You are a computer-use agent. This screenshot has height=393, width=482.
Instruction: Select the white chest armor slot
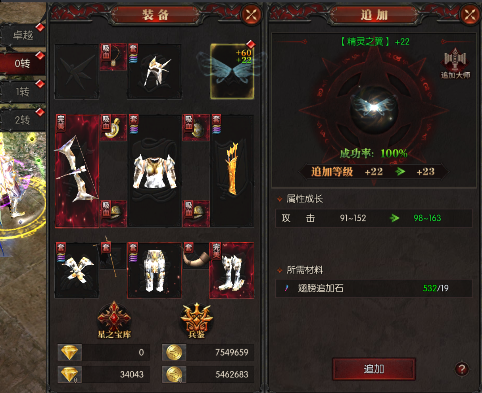[x=155, y=171]
